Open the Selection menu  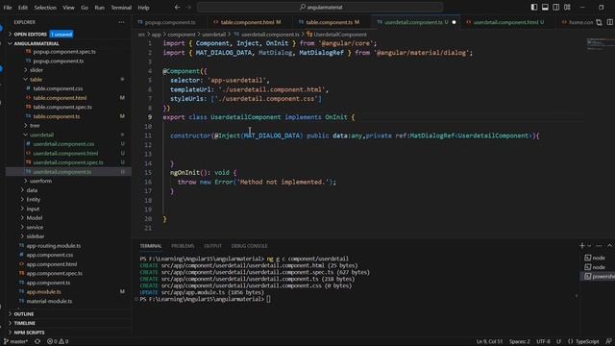coord(45,7)
